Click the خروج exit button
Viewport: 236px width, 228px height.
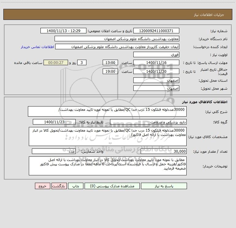(42, 186)
